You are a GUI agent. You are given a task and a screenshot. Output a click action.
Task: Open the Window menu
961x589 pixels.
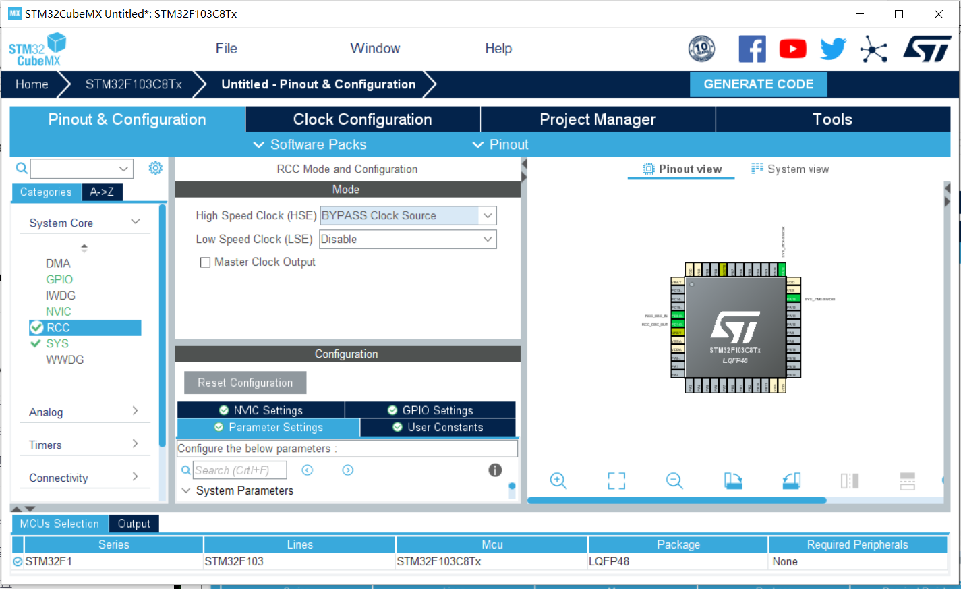tap(375, 49)
